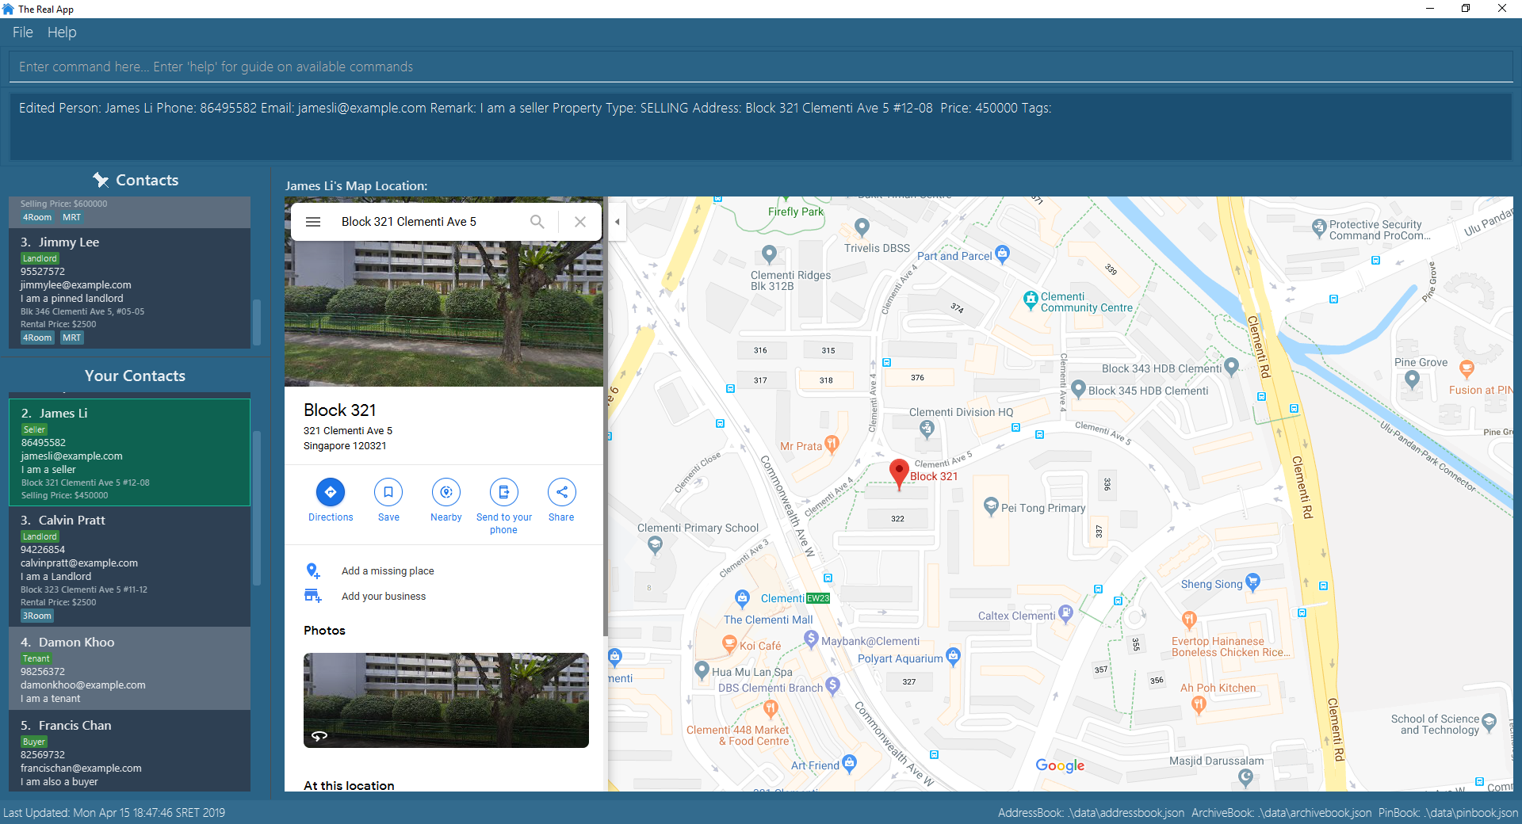Screen dimensions: 1522x824
Task: Click the ArchiveBook file path in status bar
Action: pyautogui.click(x=1281, y=813)
